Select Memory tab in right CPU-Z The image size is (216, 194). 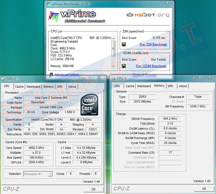coord(159,86)
